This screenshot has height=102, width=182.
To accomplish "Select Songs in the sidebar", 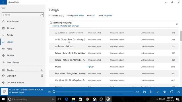I will coord(10,42).
